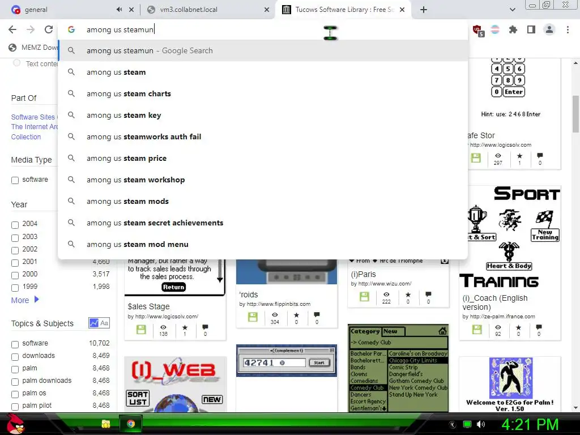The width and height of the screenshot is (580, 435).
Task: Open Chrome from the taskbar
Action: 131,424
